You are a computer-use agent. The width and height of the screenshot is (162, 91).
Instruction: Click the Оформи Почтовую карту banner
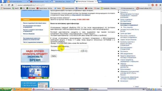pyautogui.click(x=35, y=72)
